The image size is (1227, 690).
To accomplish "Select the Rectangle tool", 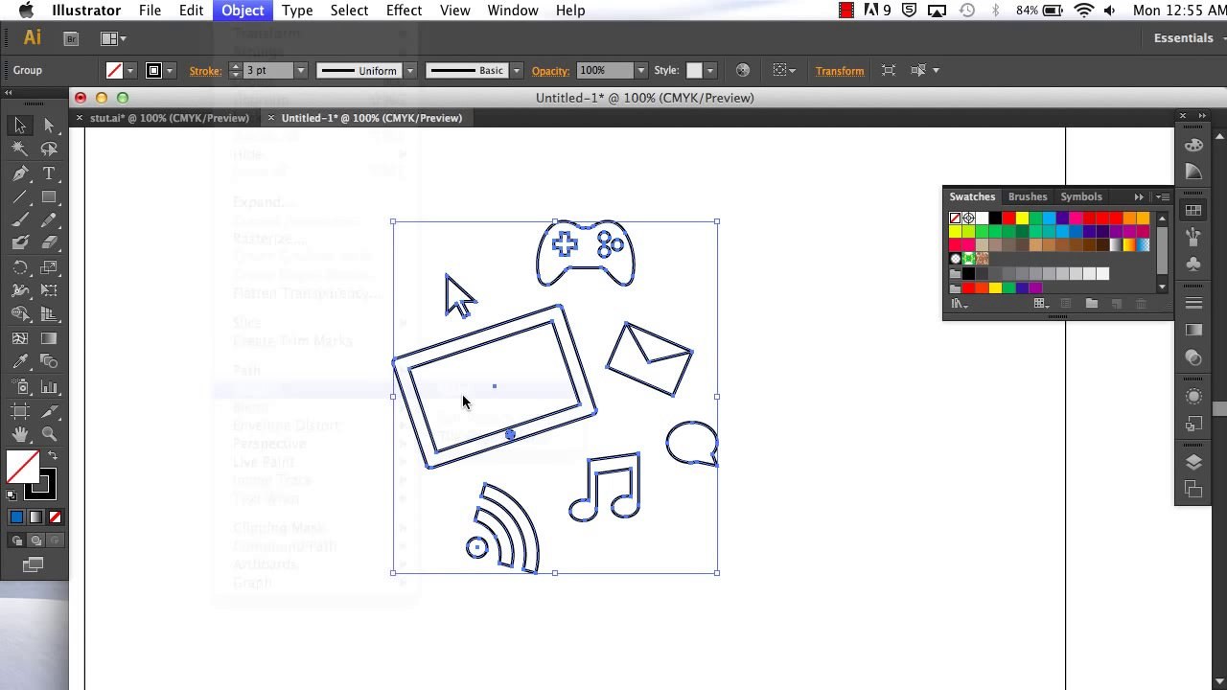I will click(x=49, y=196).
